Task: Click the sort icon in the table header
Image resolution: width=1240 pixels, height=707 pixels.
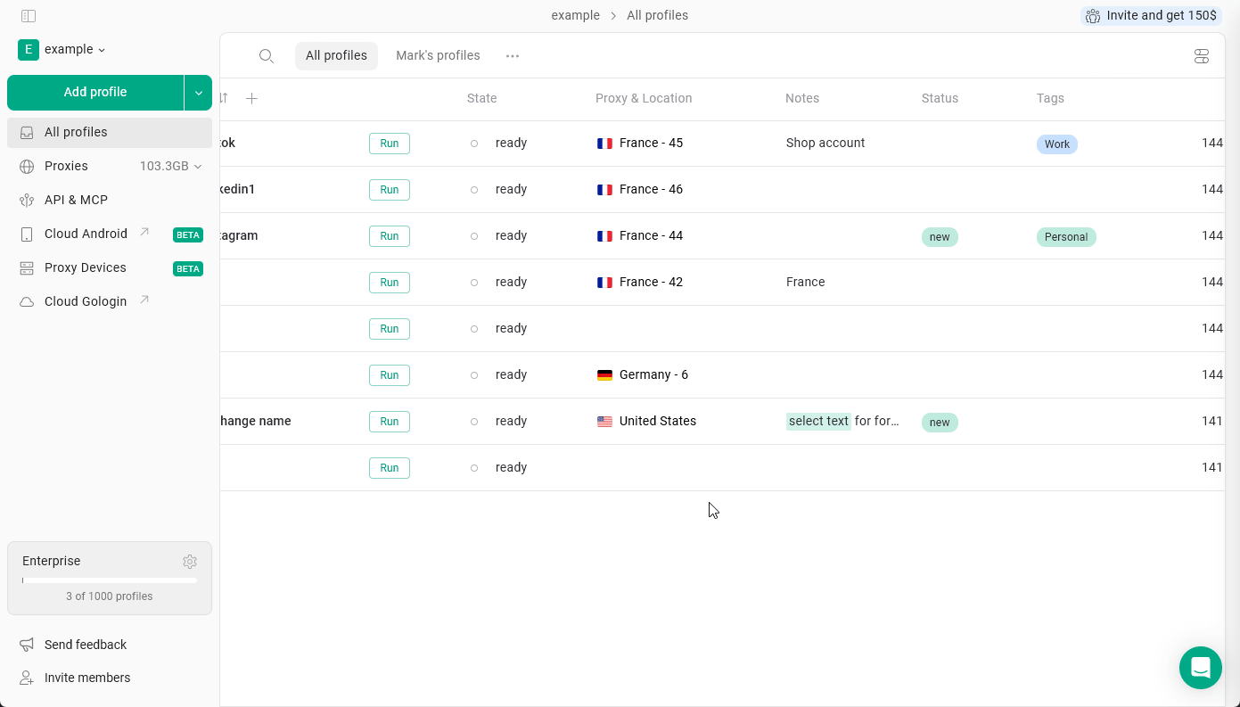Action: [x=222, y=98]
